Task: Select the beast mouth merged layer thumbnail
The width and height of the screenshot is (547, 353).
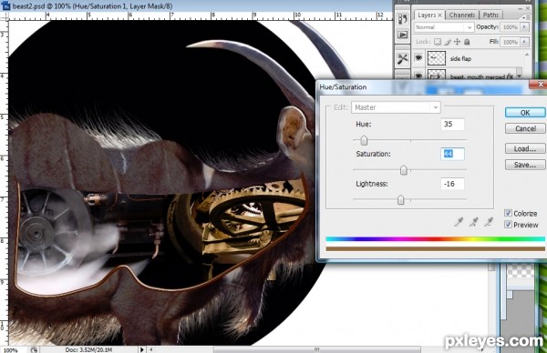Action: [x=437, y=75]
